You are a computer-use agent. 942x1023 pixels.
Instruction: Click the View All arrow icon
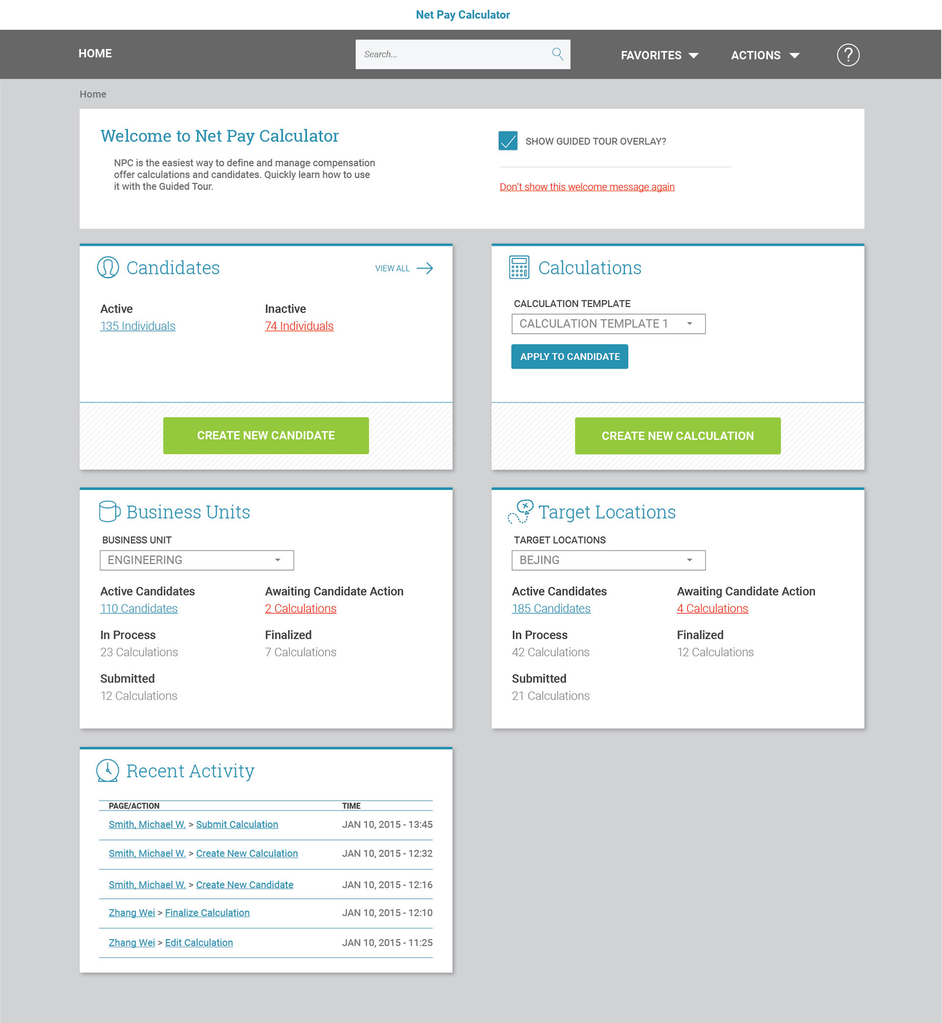pyautogui.click(x=424, y=268)
